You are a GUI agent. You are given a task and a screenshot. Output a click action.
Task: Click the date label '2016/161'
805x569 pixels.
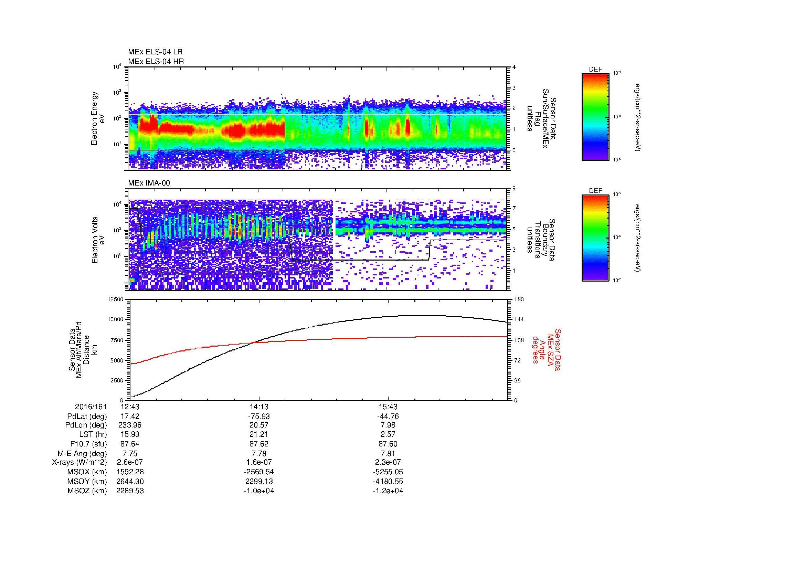point(91,407)
